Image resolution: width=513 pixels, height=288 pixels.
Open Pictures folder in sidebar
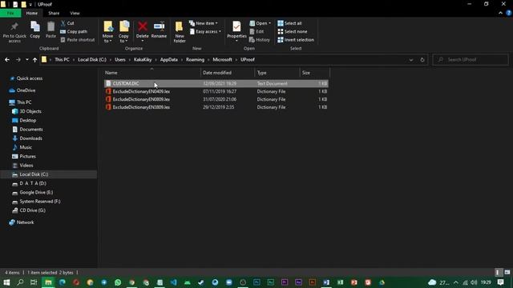pyautogui.click(x=24, y=157)
